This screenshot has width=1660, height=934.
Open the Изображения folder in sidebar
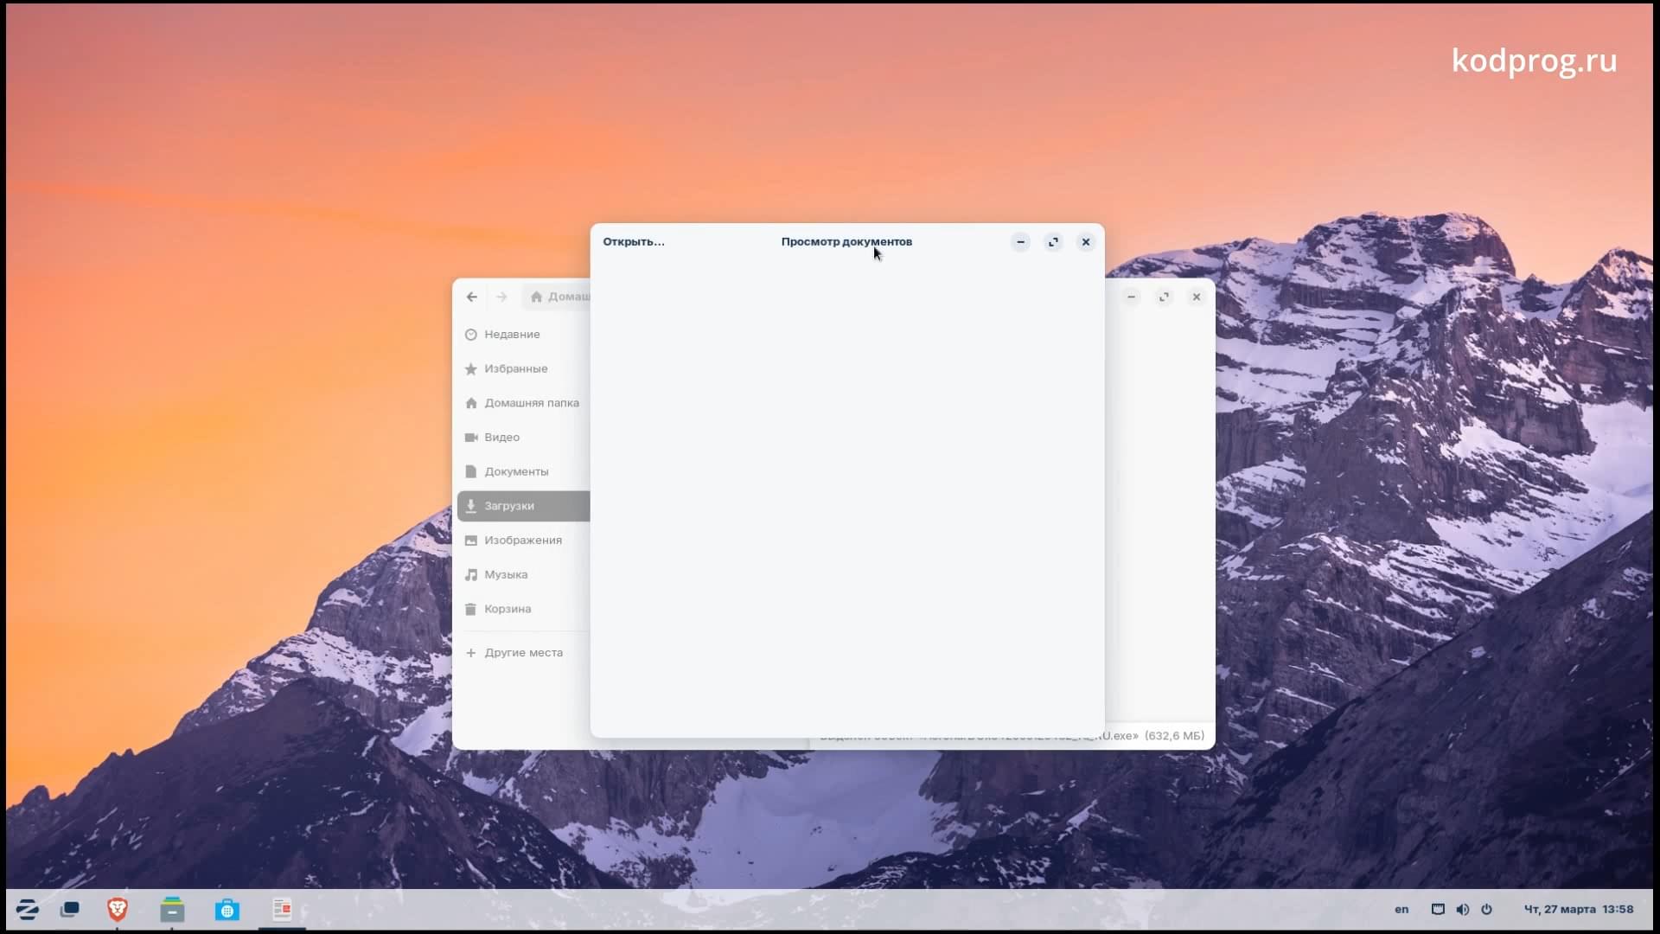click(523, 541)
